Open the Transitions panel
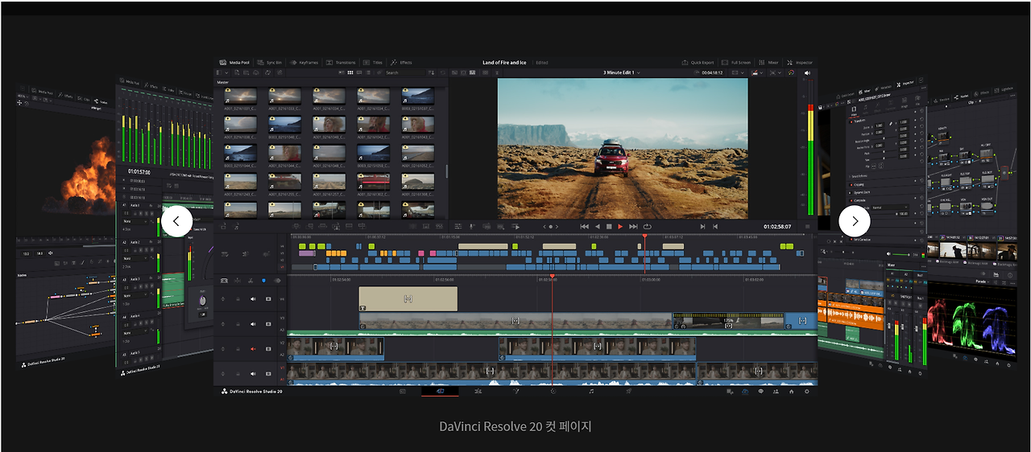The width and height of the screenshot is (1031, 452). click(x=342, y=62)
